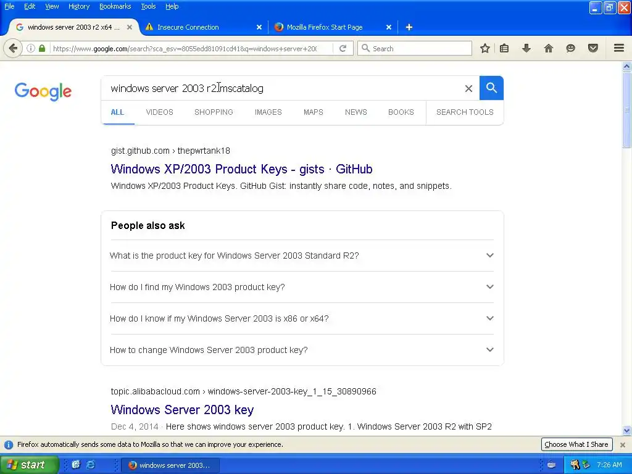632x474 pixels.
Task: Close the Mozilla Firefox Start Page tab
Action: click(x=389, y=27)
